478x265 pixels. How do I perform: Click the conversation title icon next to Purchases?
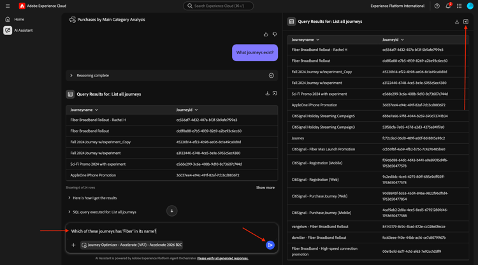coord(72,20)
